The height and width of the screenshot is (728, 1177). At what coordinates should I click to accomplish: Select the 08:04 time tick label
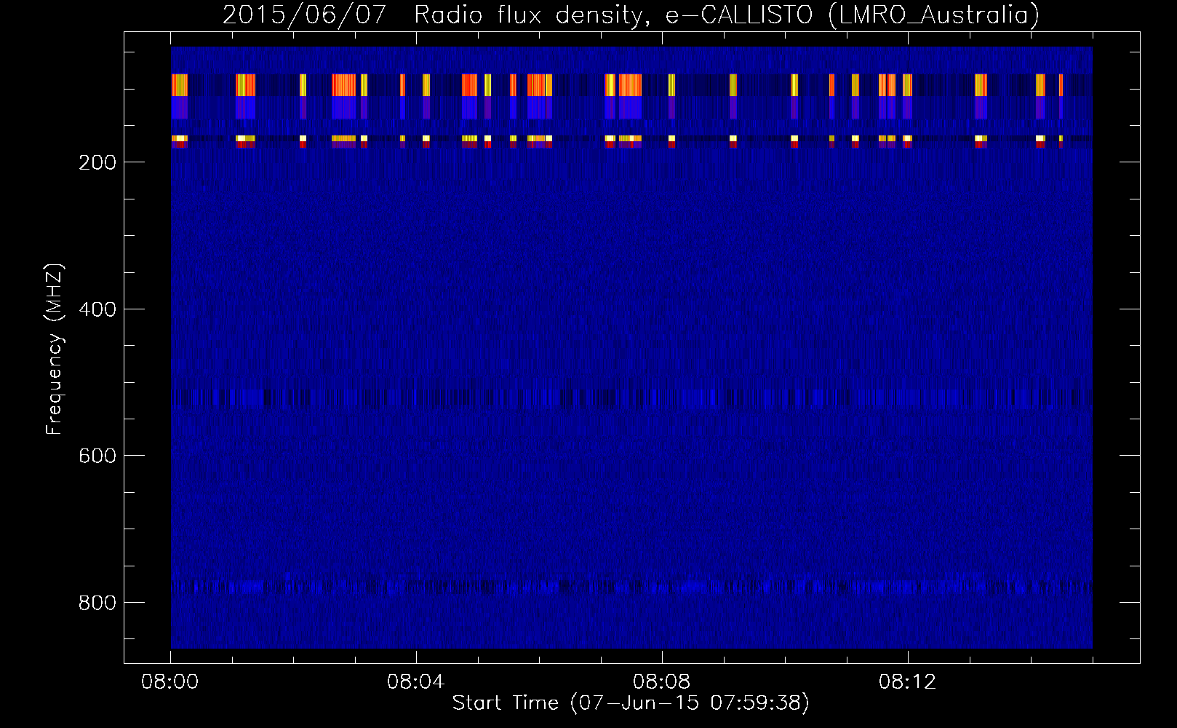[x=416, y=682]
